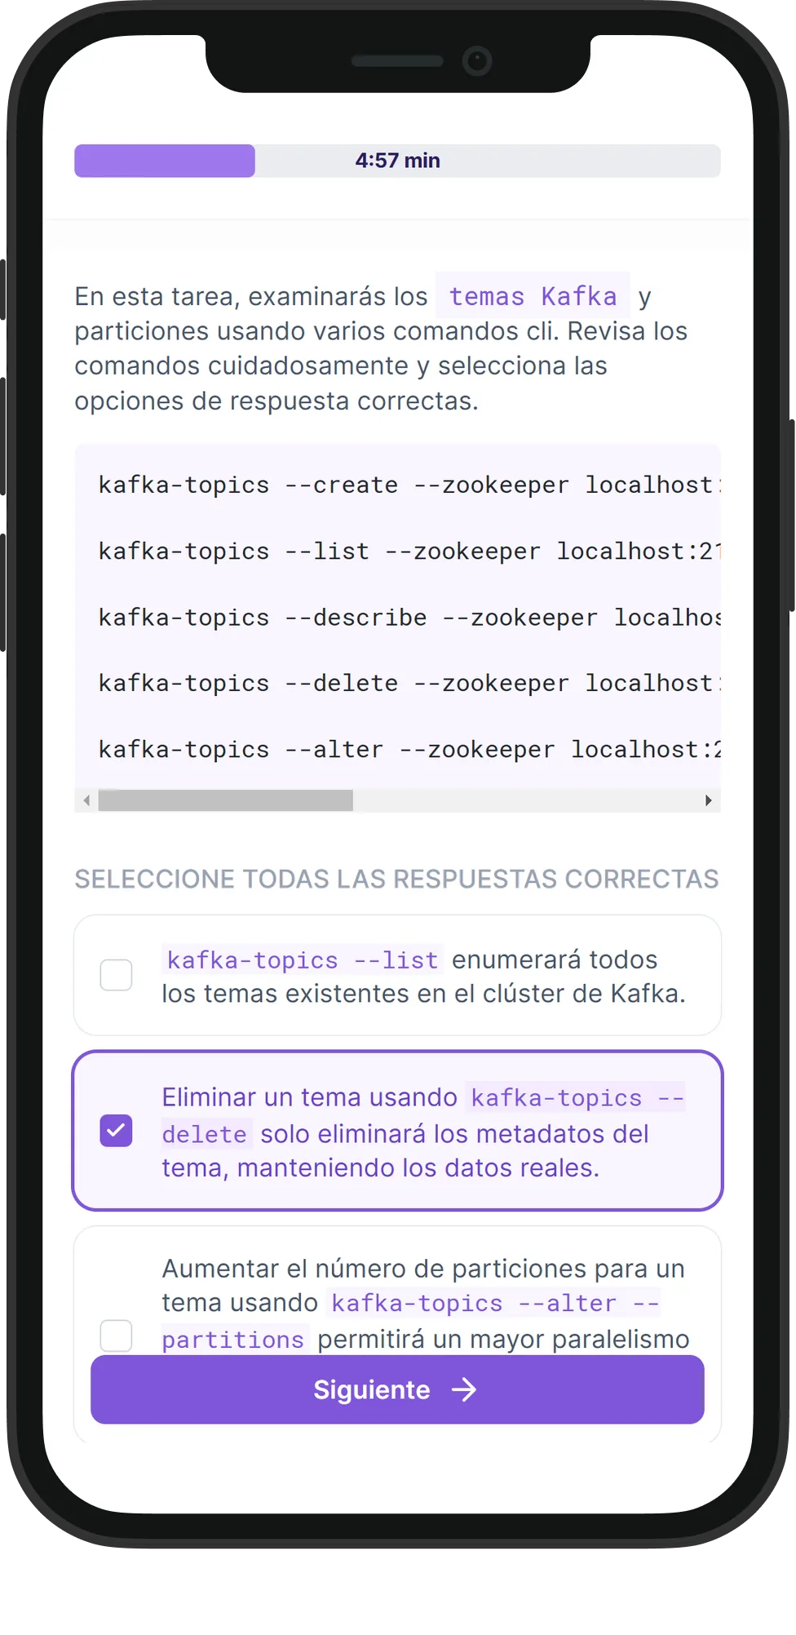Image resolution: width=796 pixels, height=1635 pixels.
Task: Click the purple filled part of the timer bar
Action: point(165,161)
